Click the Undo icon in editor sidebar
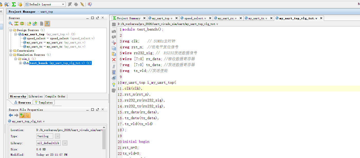This screenshot has width=360, height=158. point(114,31)
